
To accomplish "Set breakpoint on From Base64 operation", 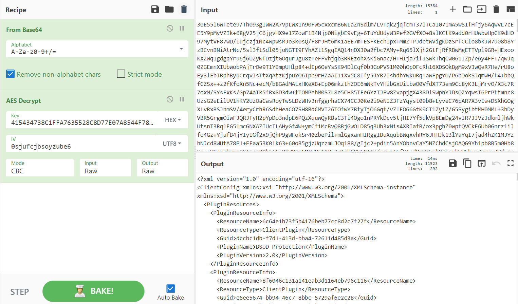I will click(182, 28).
